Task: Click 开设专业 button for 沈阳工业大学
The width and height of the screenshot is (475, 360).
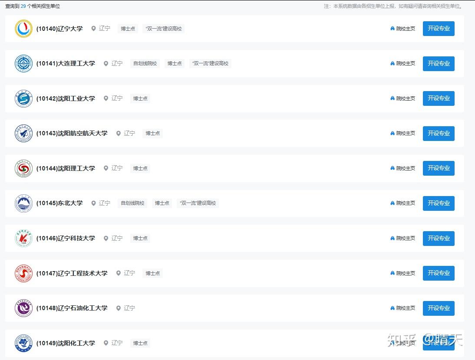Action: (439, 98)
